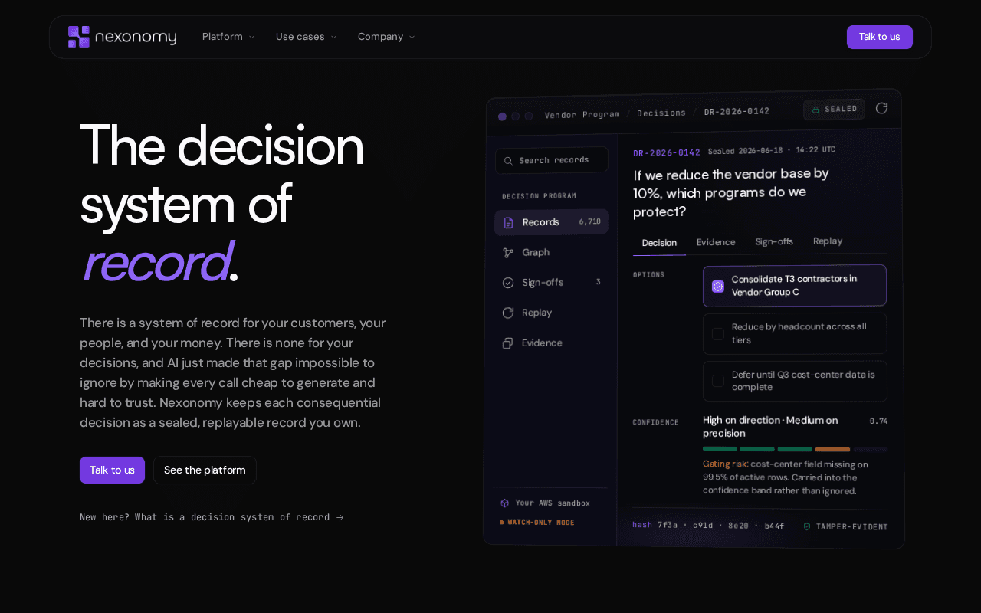Viewport: 981px width, 613px height.
Task: Expand the Use cases dropdown chevron
Action: coord(333,37)
